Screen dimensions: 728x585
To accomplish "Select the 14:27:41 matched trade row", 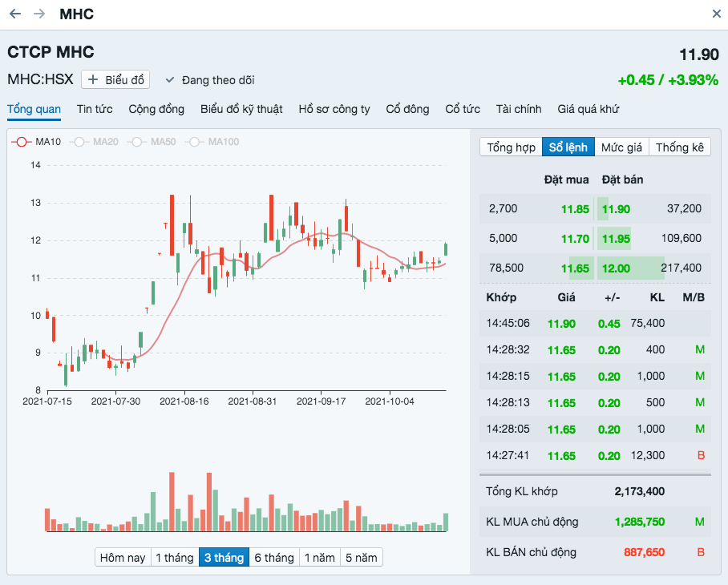I will (595, 455).
